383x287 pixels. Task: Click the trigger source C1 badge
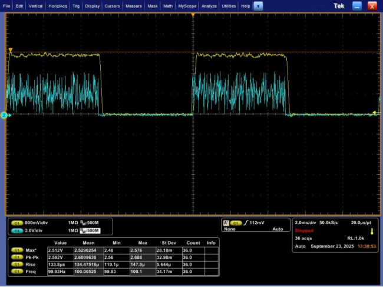tap(236, 223)
